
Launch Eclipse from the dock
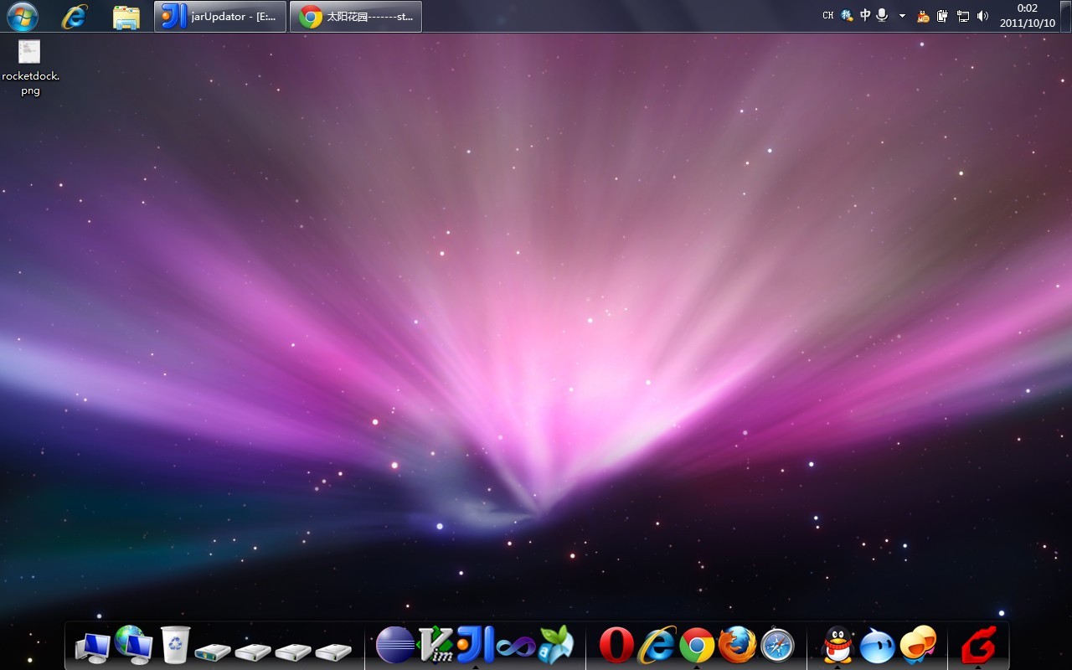pyautogui.click(x=395, y=645)
